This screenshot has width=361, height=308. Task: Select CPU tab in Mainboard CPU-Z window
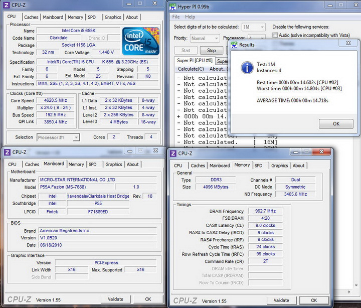12,165
